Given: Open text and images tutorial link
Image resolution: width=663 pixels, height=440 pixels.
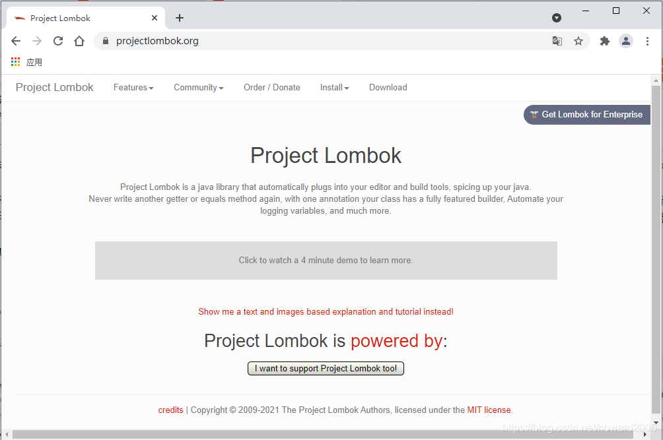Looking at the screenshot, I should coord(326,311).
